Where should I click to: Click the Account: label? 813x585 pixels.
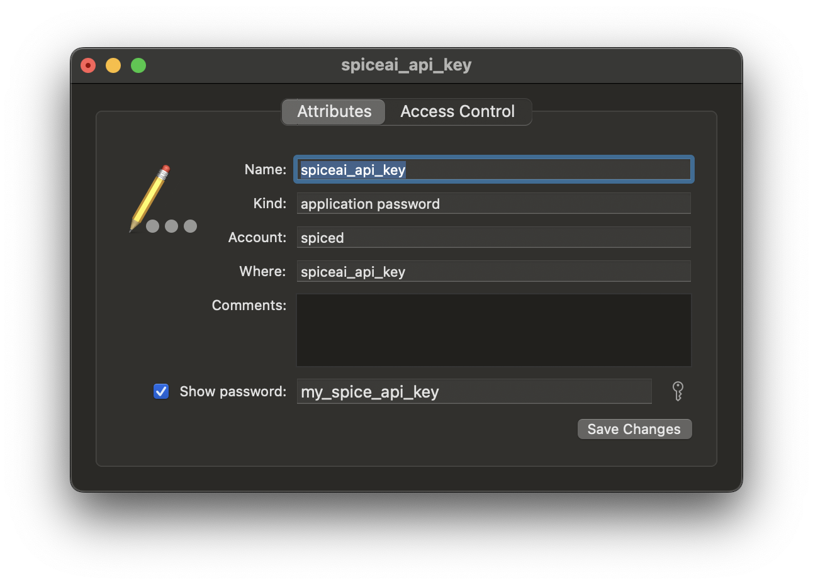[x=257, y=238]
